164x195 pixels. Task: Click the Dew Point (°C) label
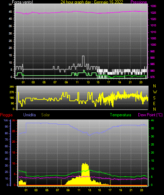click(150, 115)
